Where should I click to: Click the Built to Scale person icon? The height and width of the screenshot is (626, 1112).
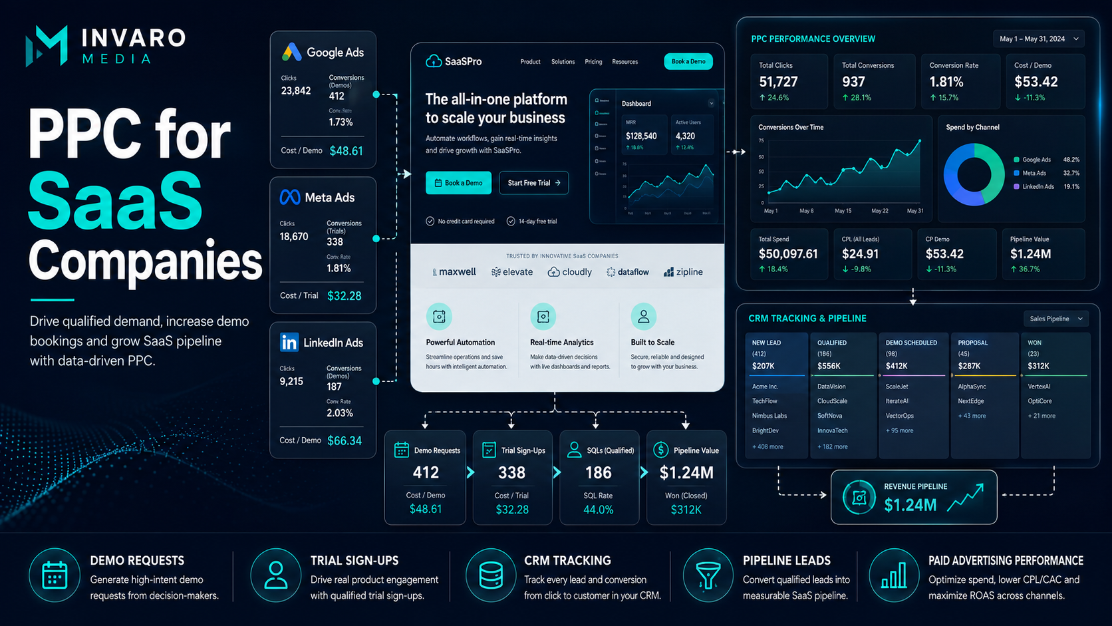(643, 317)
